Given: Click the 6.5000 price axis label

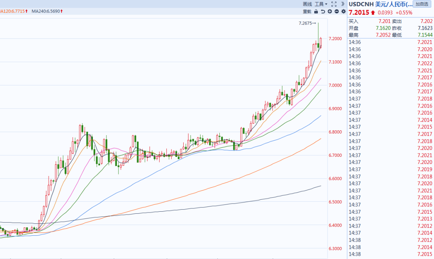Looking at the screenshot, I should 335,202.
